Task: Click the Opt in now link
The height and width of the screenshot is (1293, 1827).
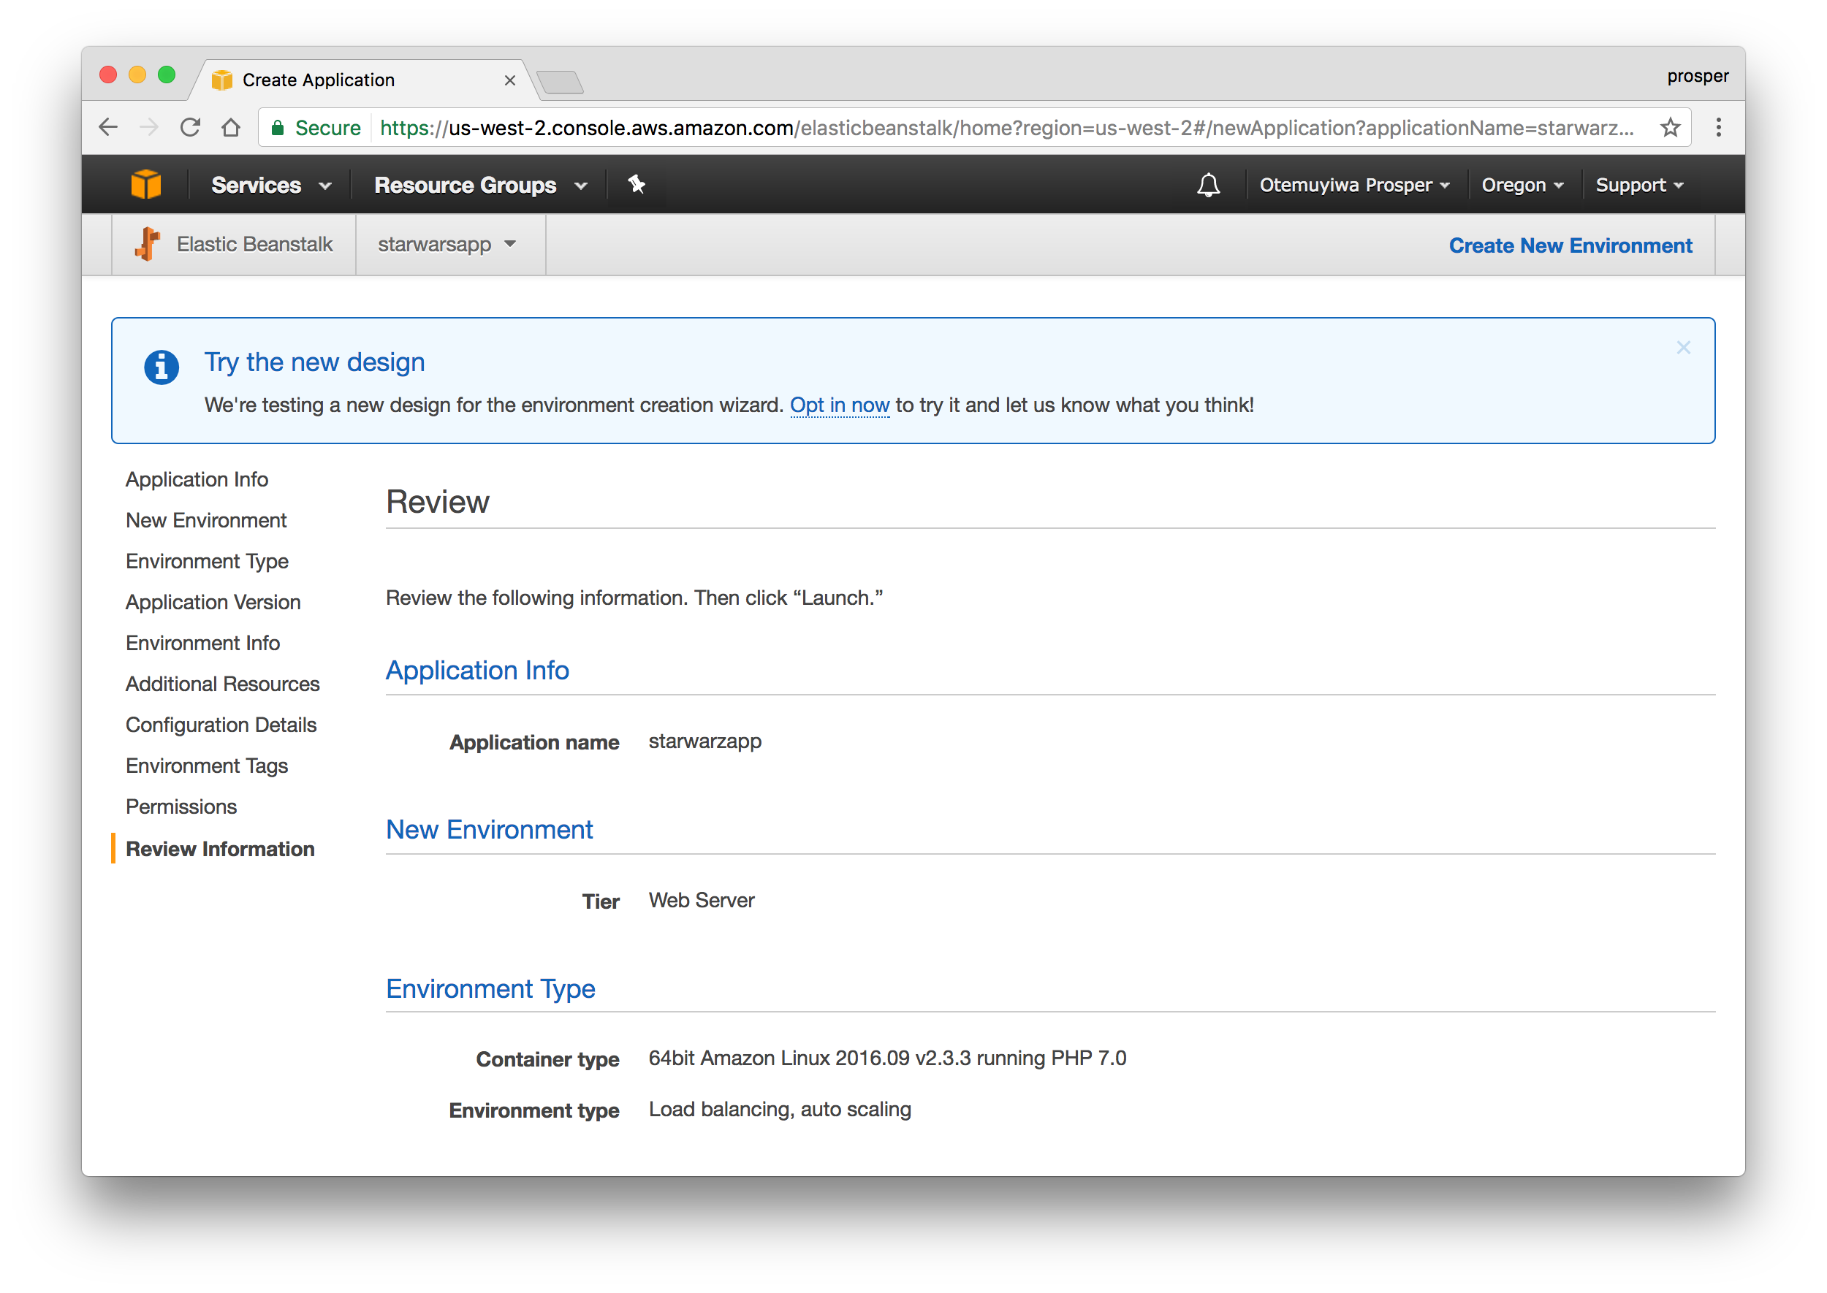Action: [x=839, y=405]
